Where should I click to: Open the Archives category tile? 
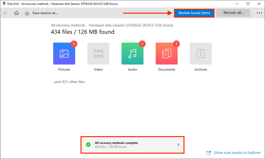[x=201, y=53]
